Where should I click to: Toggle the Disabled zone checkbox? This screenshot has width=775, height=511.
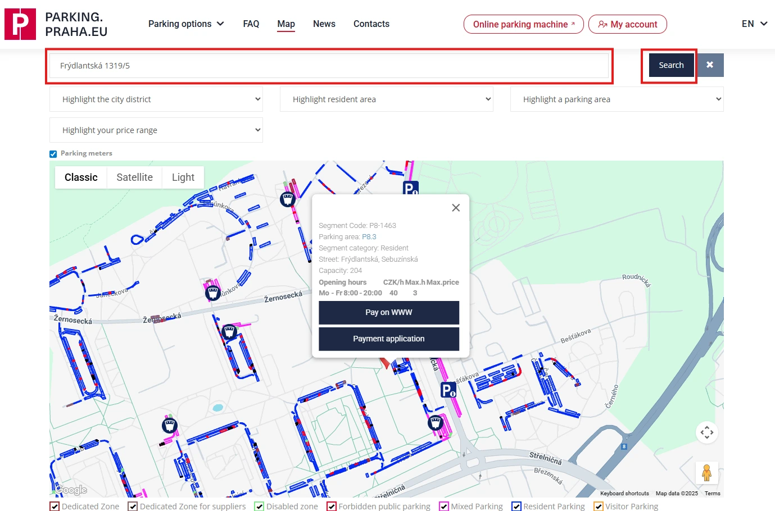pyautogui.click(x=259, y=507)
